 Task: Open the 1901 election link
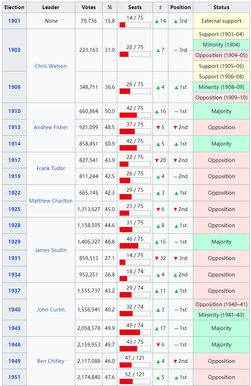14,21
